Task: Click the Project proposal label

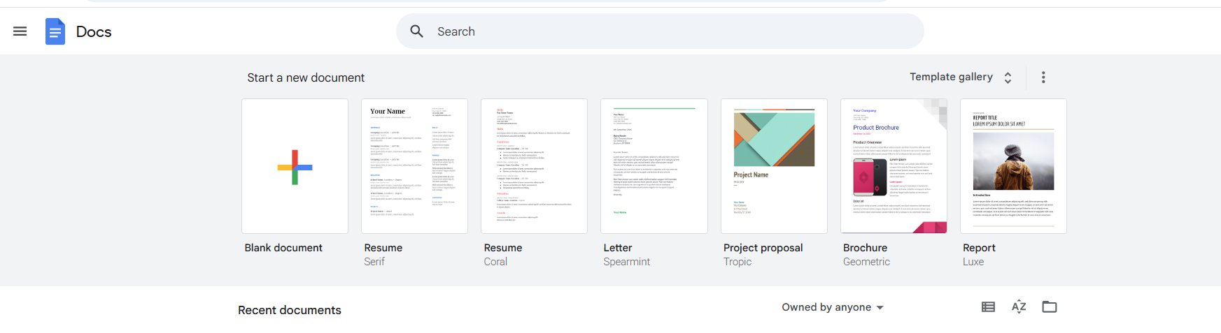Action: tap(763, 248)
